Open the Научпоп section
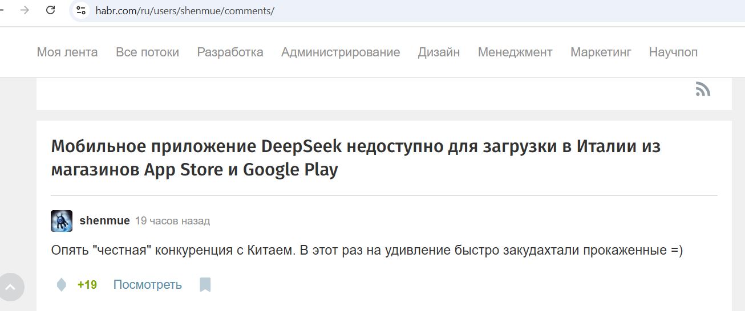The width and height of the screenshot is (745, 311). (x=673, y=52)
